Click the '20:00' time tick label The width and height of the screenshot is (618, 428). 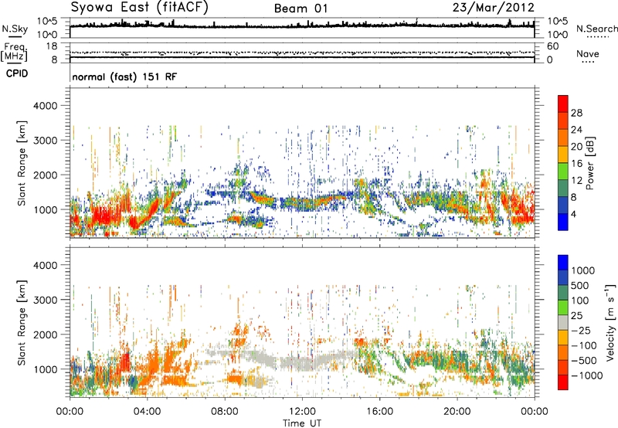click(457, 412)
